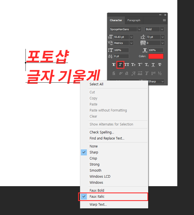The width and height of the screenshot is (194, 215).
Task: Collapse Character panel with double arrows
Action: tap(160, 15)
